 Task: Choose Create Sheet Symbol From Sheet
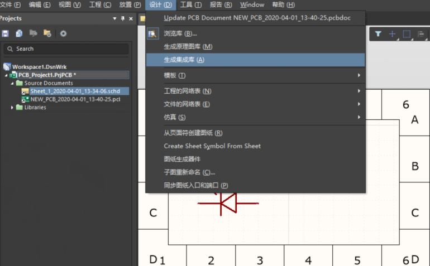(256, 146)
